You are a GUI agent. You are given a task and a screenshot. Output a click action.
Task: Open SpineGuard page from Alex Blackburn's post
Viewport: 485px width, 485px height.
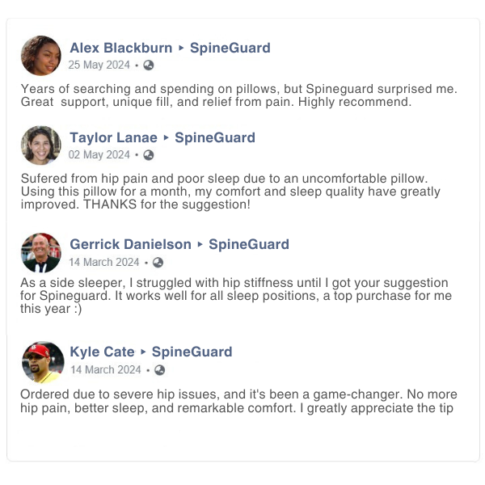pos(230,48)
